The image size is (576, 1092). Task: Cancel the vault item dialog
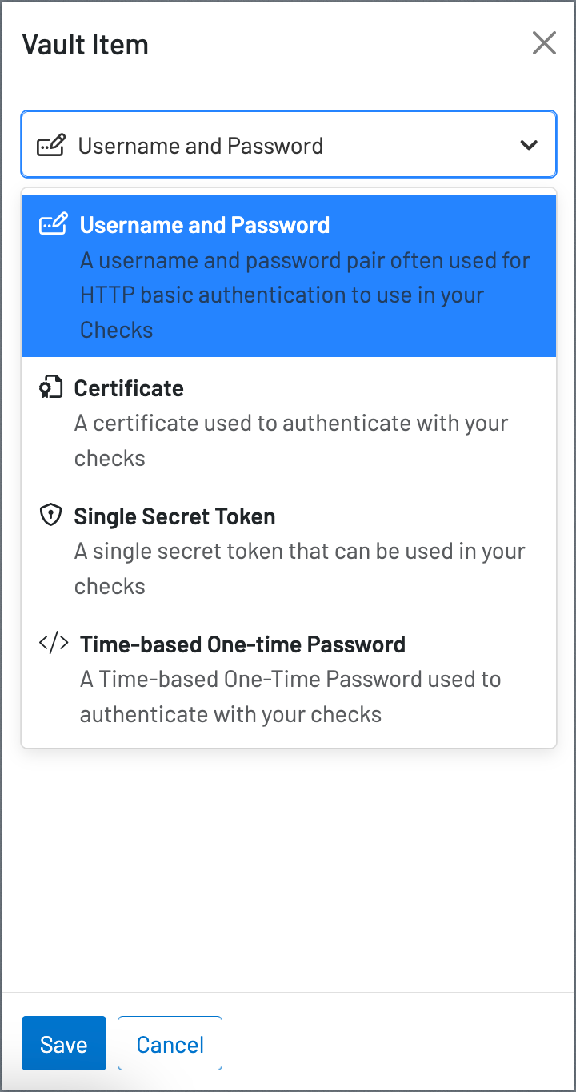point(170,1043)
